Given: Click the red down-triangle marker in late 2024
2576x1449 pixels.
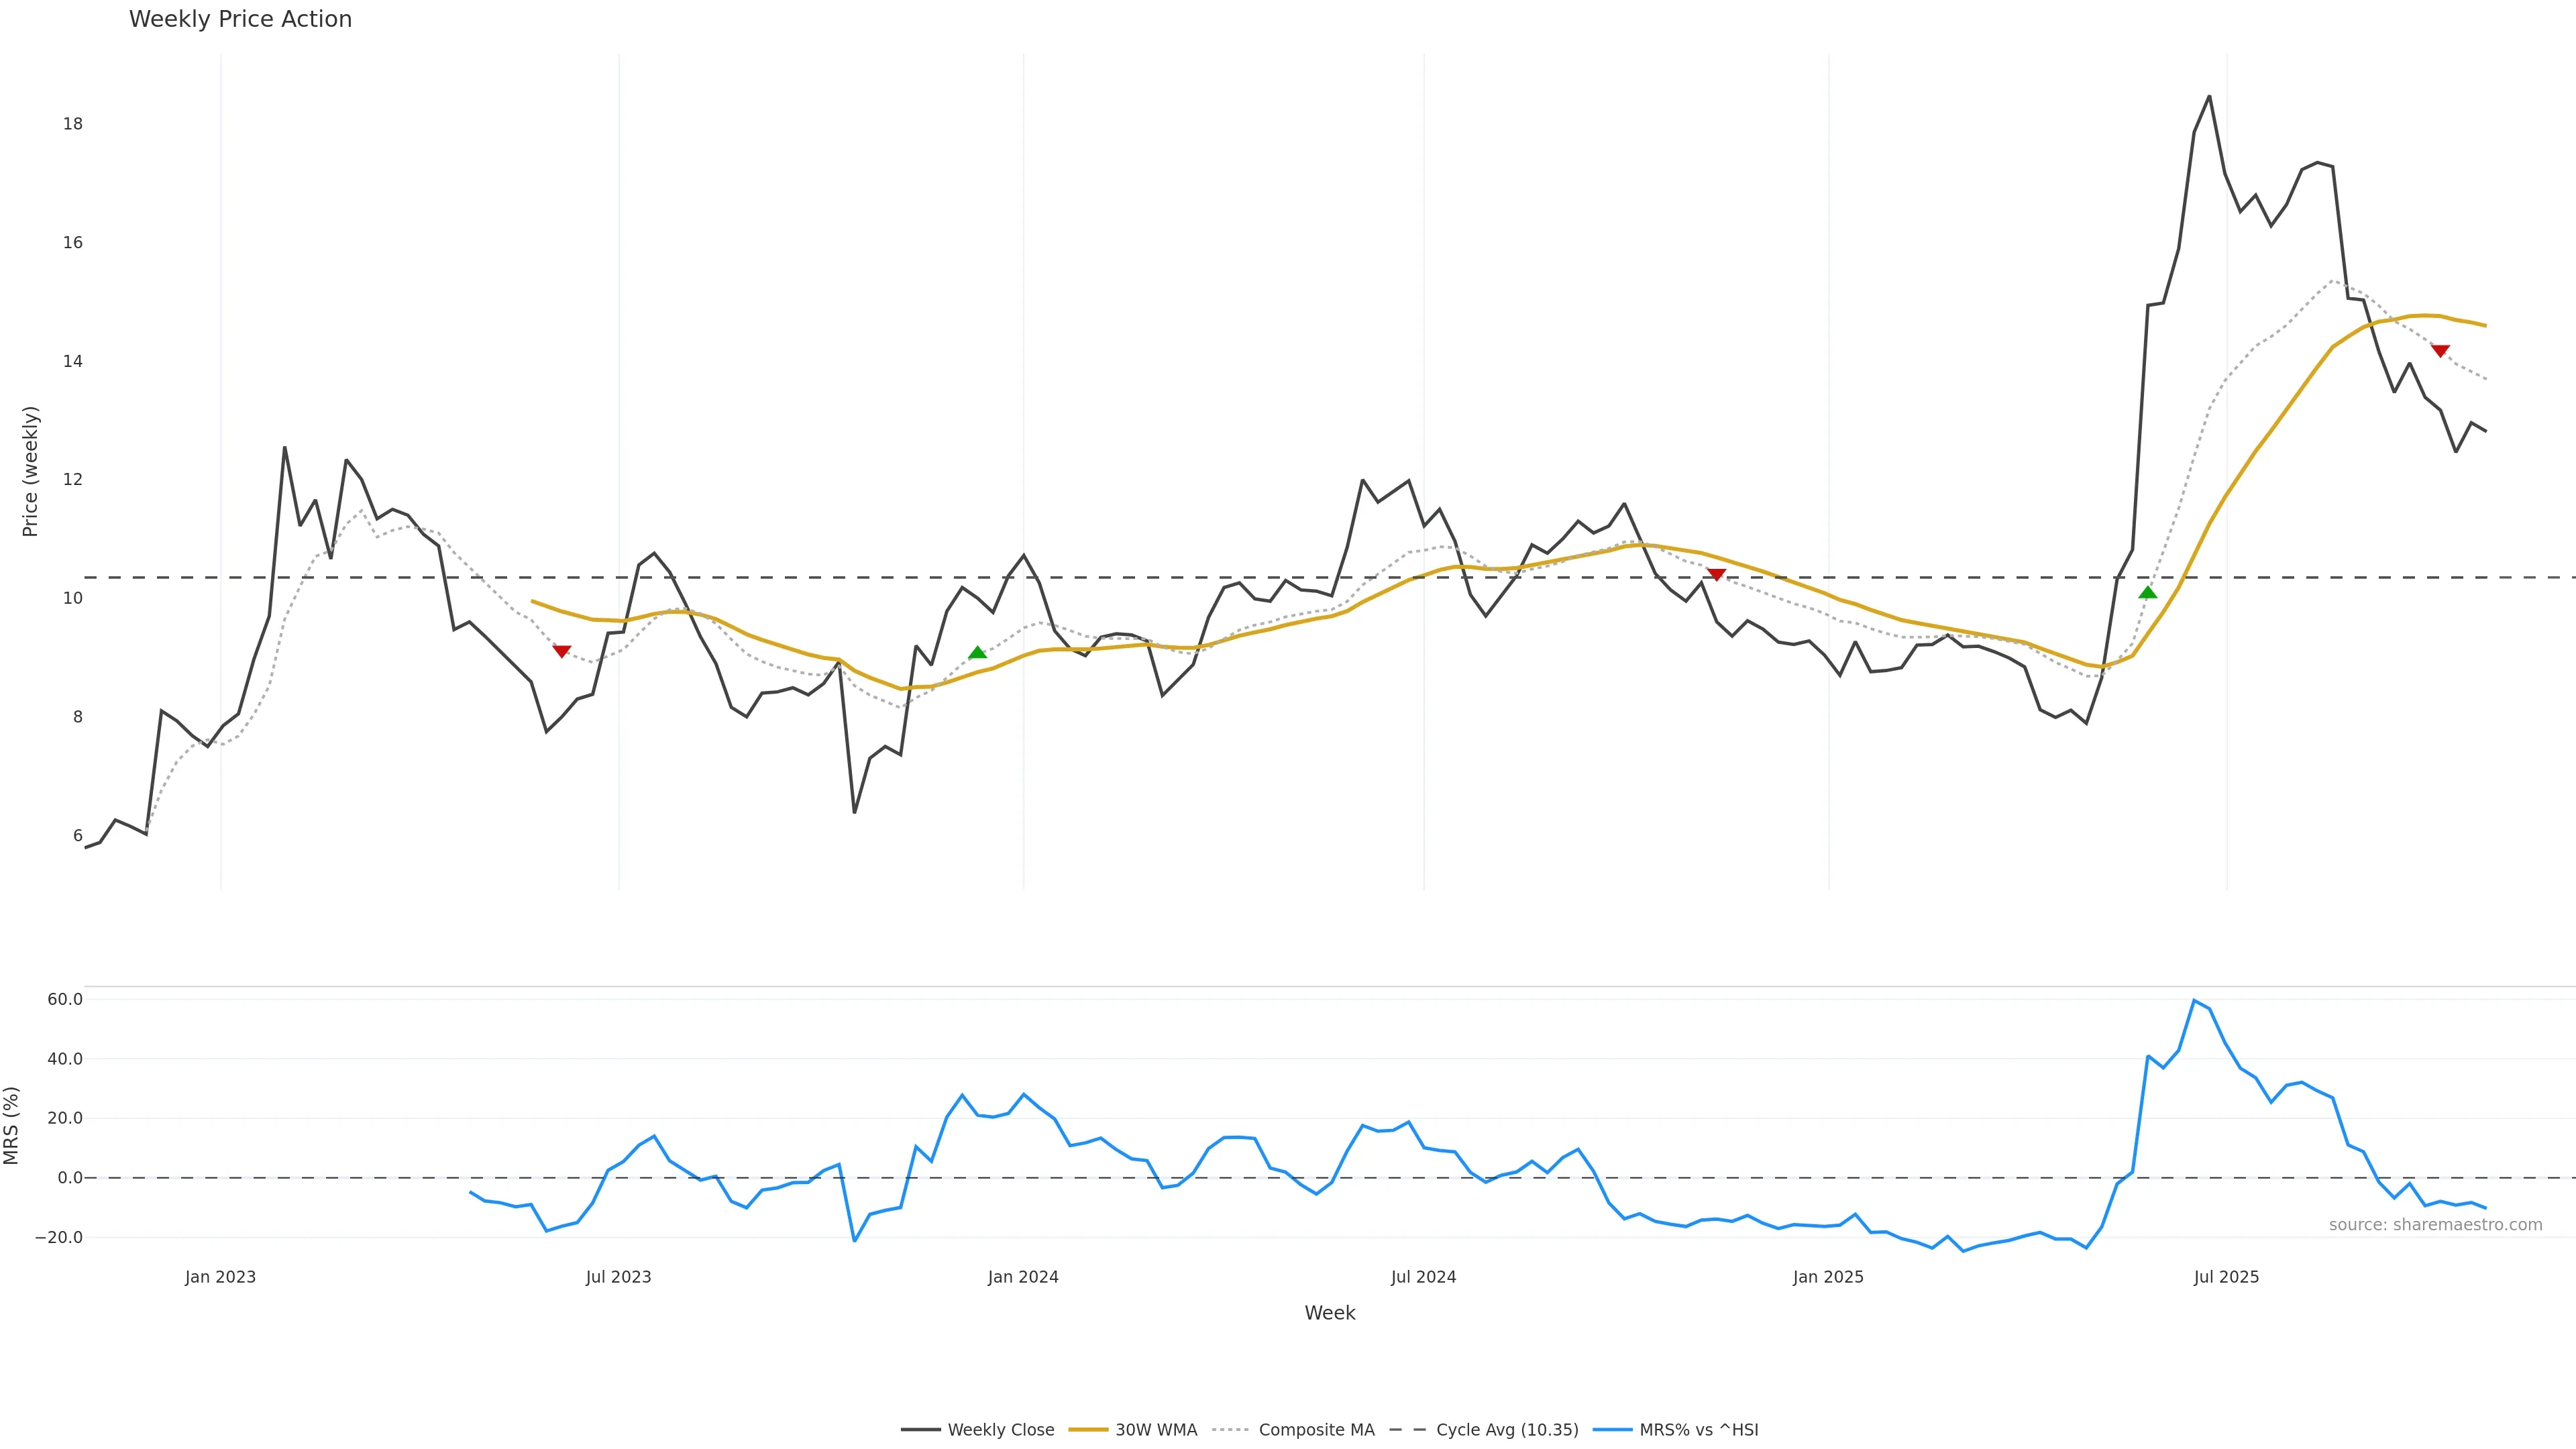Looking at the screenshot, I should (1716, 574).
